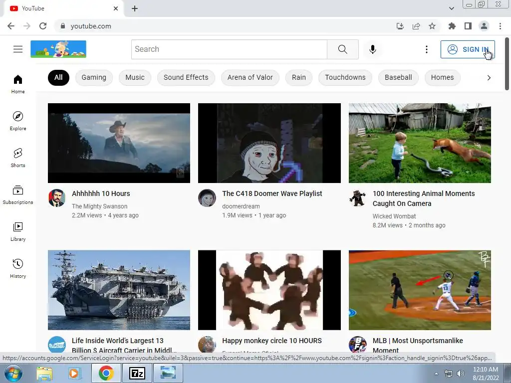Open Happy monkey circle thumbnail
Viewport: 511px width, 383px height.
(269, 290)
